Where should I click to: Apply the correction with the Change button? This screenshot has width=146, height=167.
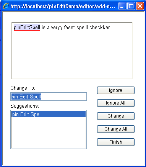116,116
